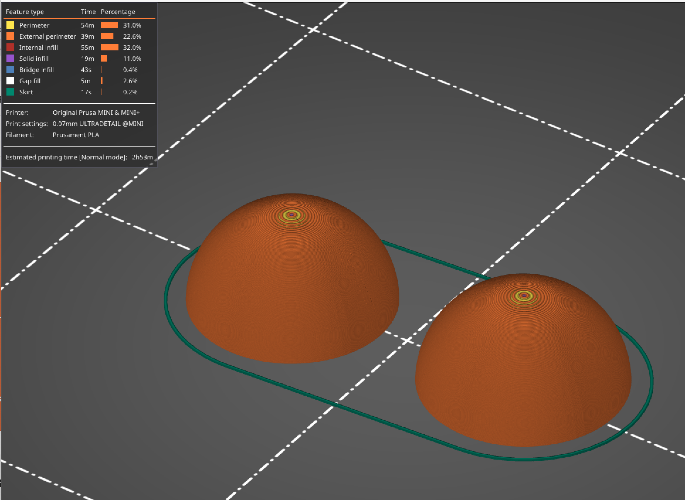Click the Time column header
Image resolution: width=685 pixels, height=500 pixels.
88,12
